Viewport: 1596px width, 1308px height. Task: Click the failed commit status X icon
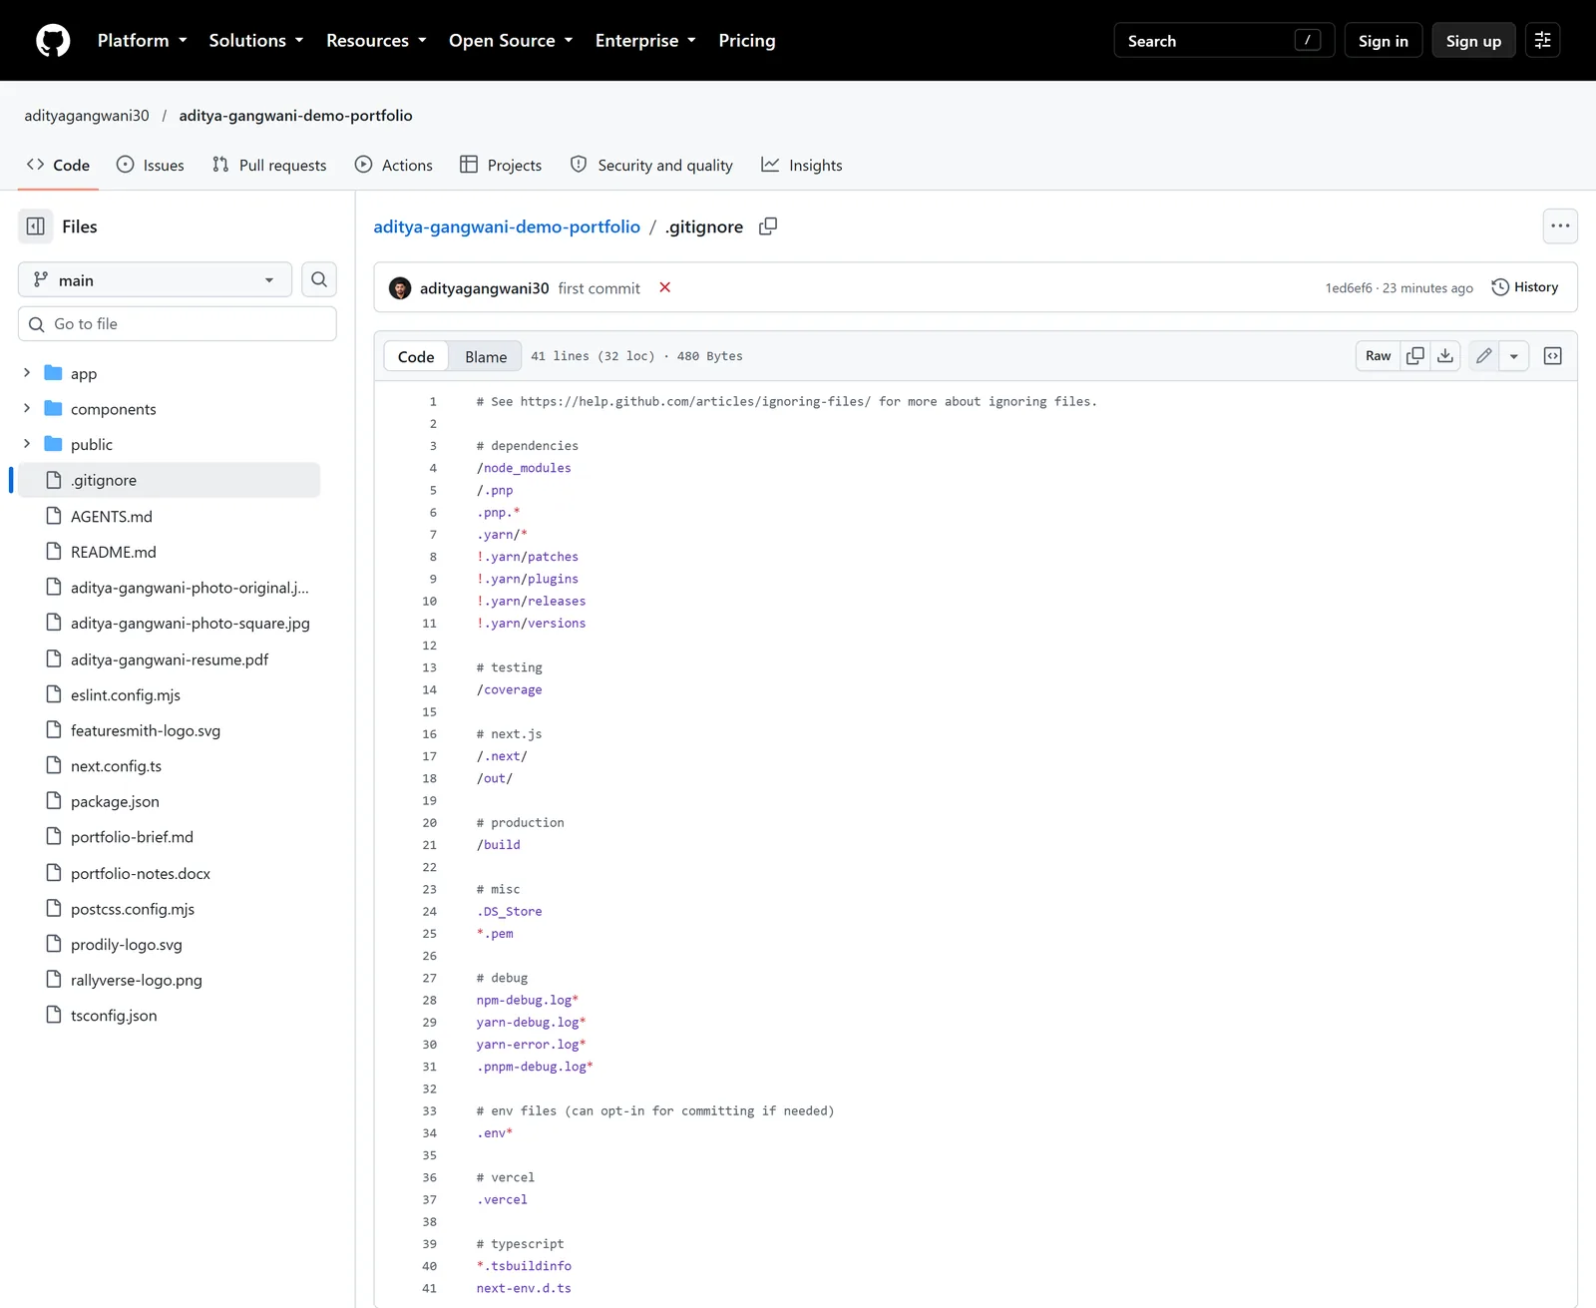click(x=665, y=287)
